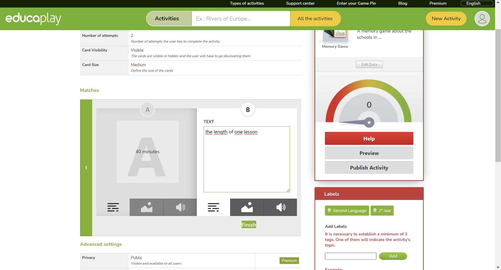Viewport: 501px width, 270px height.
Task: Select text type icon for card A
Action: pyautogui.click(x=113, y=207)
